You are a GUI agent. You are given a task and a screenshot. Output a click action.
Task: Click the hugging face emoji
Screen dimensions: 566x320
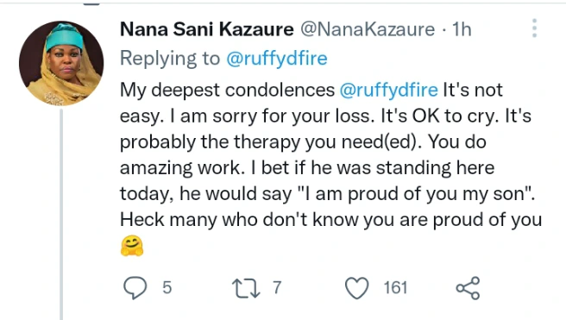(x=132, y=246)
